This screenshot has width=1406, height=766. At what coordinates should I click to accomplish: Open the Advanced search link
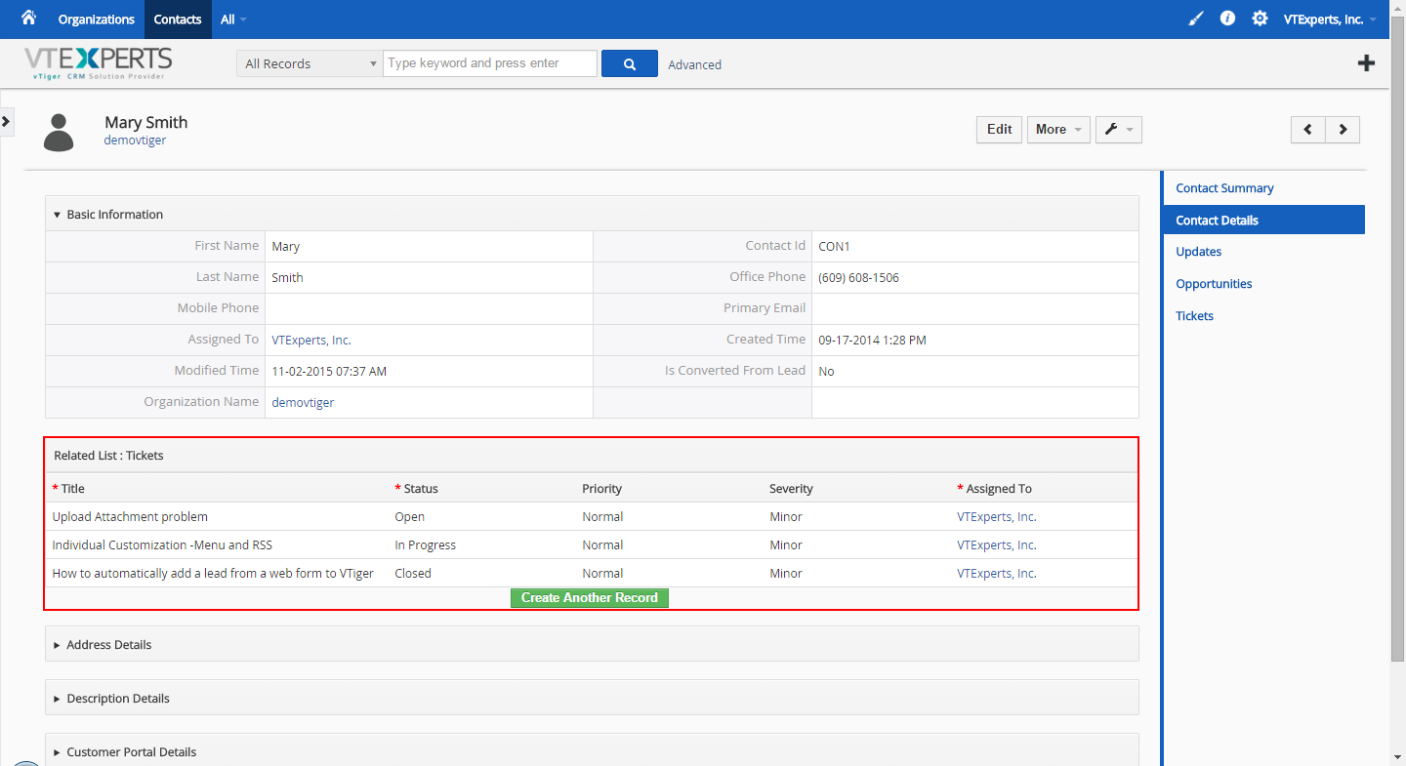click(x=695, y=64)
